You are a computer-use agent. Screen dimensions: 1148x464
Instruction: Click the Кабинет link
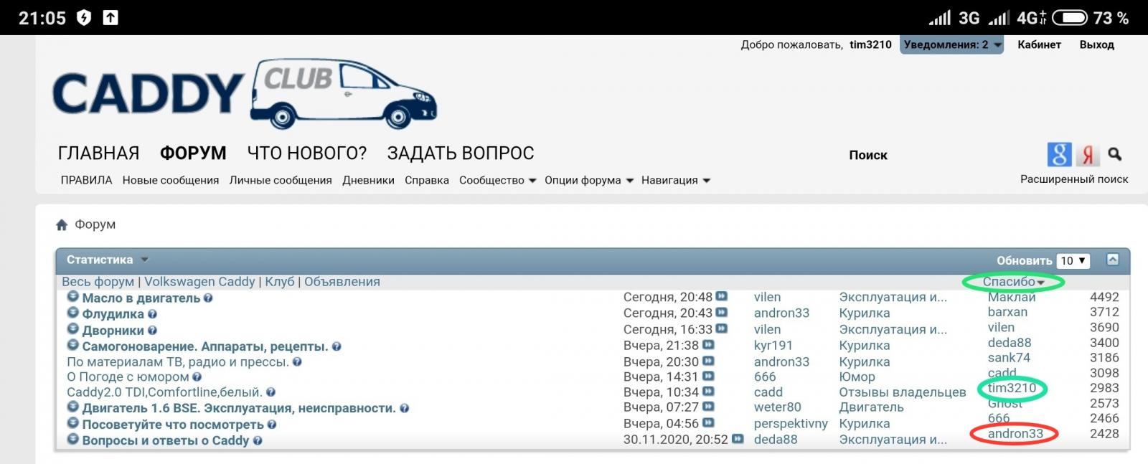click(1039, 44)
